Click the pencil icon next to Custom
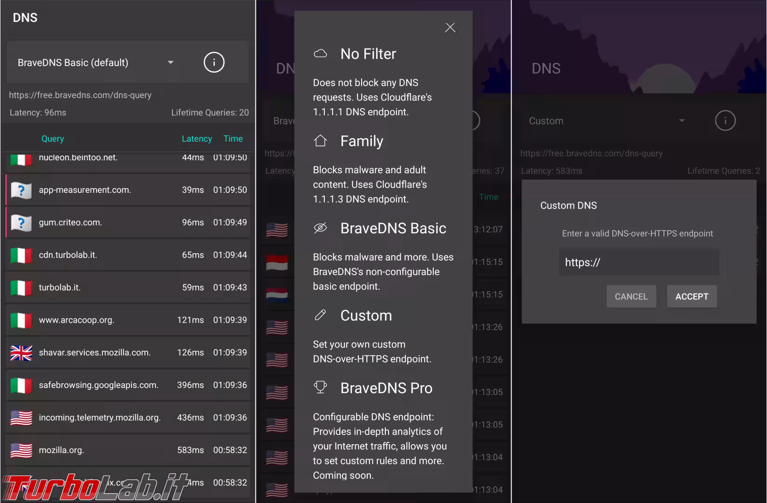 click(x=320, y=315)
